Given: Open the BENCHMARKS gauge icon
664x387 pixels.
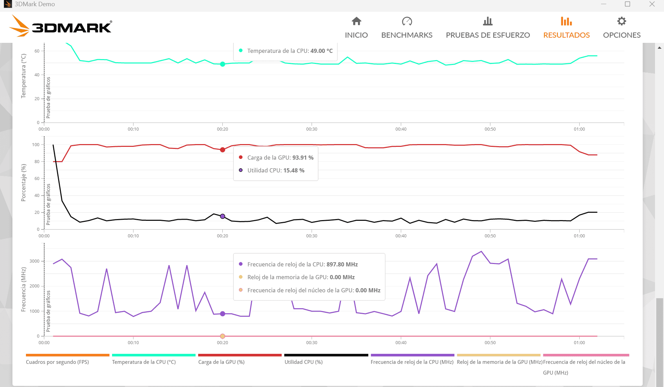Looking at the screenshot, I should (x=407, y=21).
